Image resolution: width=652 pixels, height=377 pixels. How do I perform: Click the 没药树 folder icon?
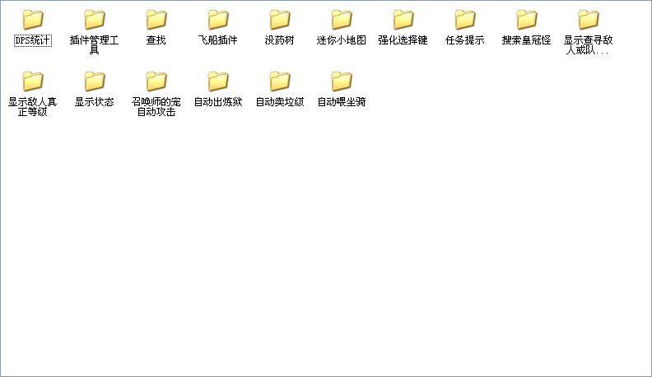[x=279, y=20]
